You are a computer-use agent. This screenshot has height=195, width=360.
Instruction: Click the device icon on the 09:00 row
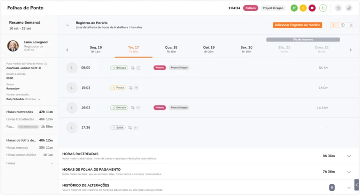click(x=133, y=68)
